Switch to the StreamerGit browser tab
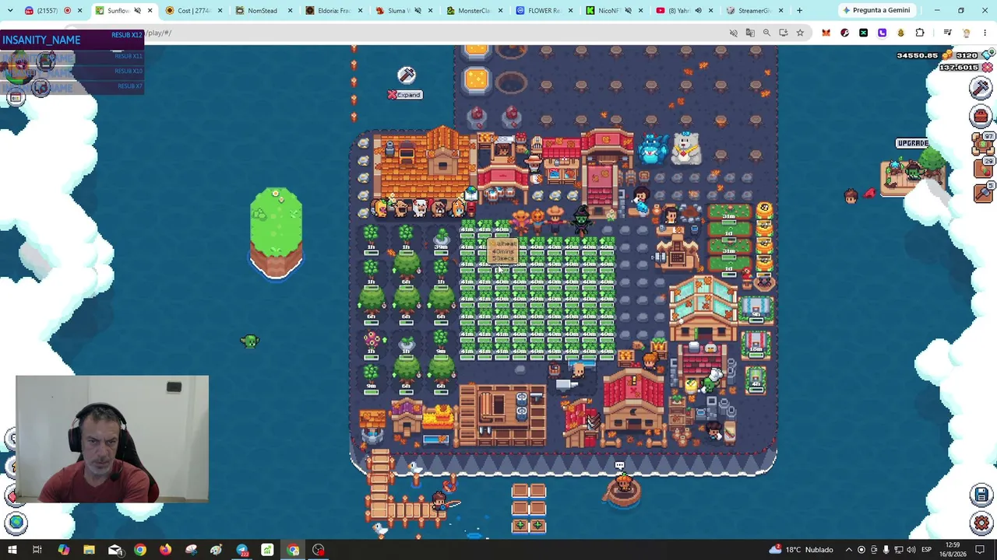This screenshot has height=560, width=997. (x=754, y=11)
